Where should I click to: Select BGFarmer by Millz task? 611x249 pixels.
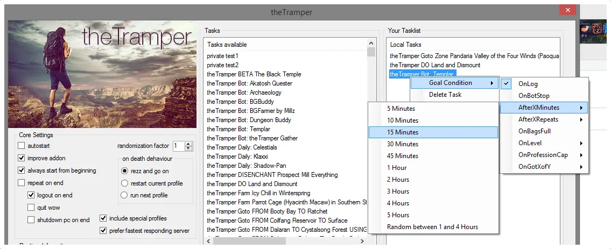tap(250, 111)
